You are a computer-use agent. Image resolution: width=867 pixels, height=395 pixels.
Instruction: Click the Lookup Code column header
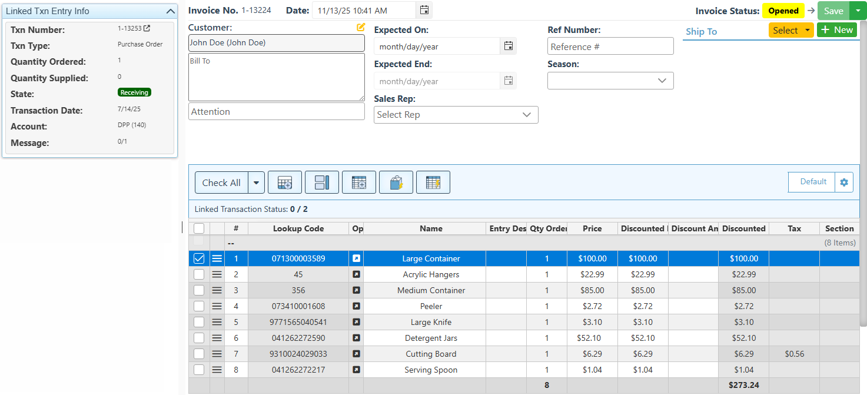tap(298, 228)
